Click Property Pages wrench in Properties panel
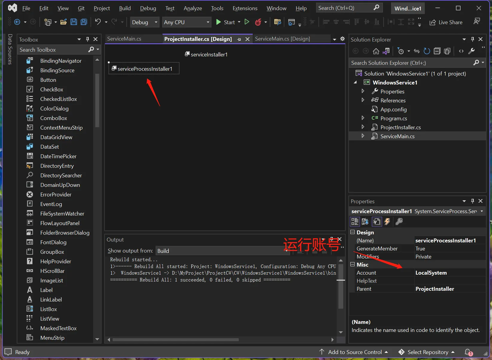Screen dimensions: 492x360 tap(399, 221)
